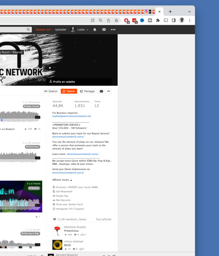Open a new browser tab
The width and height of the screenshot is (219, 256).
click(170, 12)
